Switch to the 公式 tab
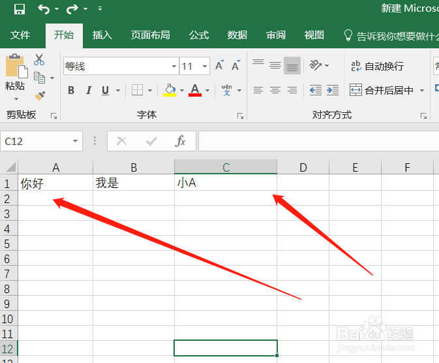Viewport: 439px width, 363px height. point(199,35)
